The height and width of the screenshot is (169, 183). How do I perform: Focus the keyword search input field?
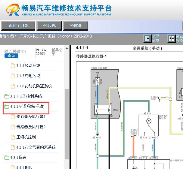15,51
